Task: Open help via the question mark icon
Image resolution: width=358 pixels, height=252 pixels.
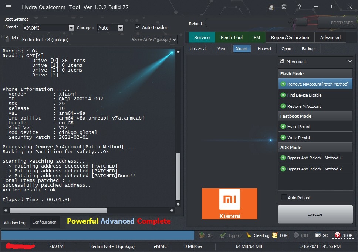Action: coord(300,7)
